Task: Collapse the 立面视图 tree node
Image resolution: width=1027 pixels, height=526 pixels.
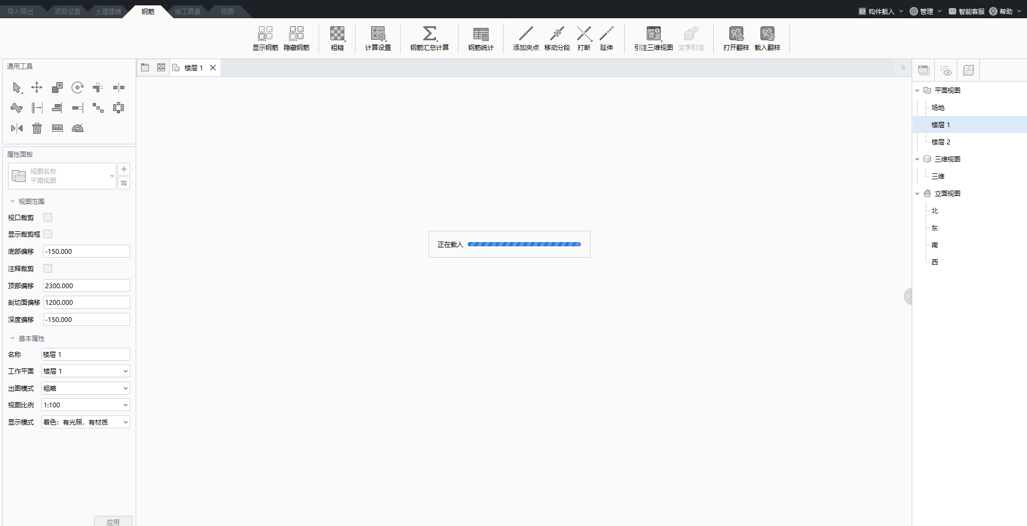Action: pyautogui.click(x=917, y=193)
